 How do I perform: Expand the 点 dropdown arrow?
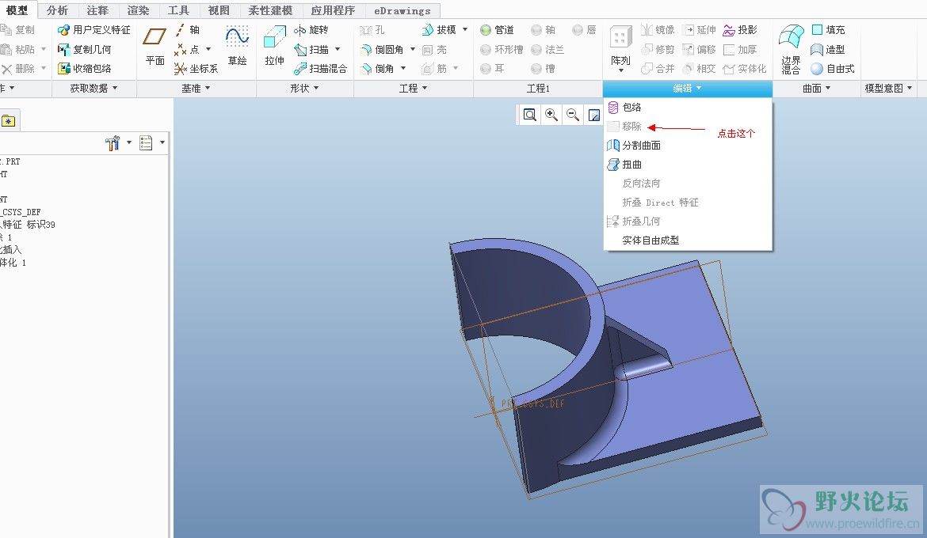click(208, 49)
